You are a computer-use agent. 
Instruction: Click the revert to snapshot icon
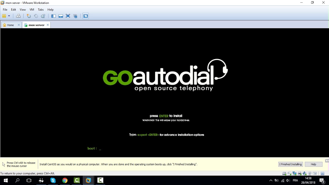[x=36, y=16]
